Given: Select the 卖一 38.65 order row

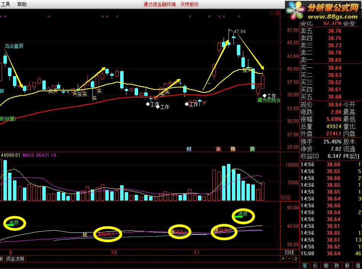Looking at the screenshot, I should (331, 60).
